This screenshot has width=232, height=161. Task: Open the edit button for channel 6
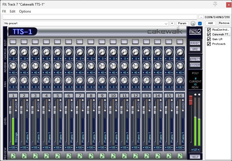click(69, 42)
